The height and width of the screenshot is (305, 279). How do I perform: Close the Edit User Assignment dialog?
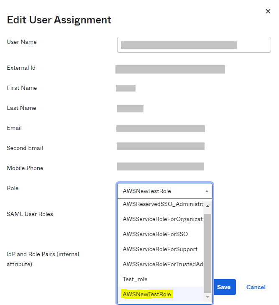pos(268,11)
